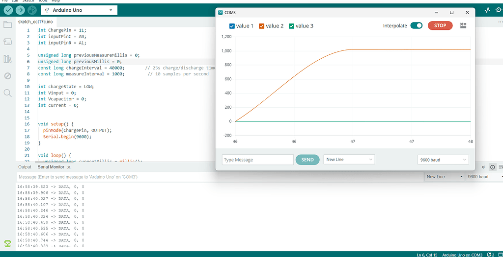Toggle serial monitor autoscroll double-chevron

point(483,167)
